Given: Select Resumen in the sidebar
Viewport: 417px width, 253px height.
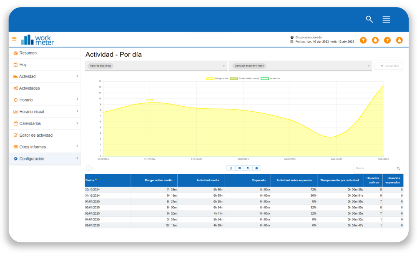Looking at the screenshot, I should 28,53.
